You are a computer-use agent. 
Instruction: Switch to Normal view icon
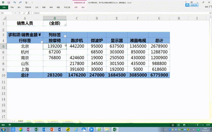[173, 125]
